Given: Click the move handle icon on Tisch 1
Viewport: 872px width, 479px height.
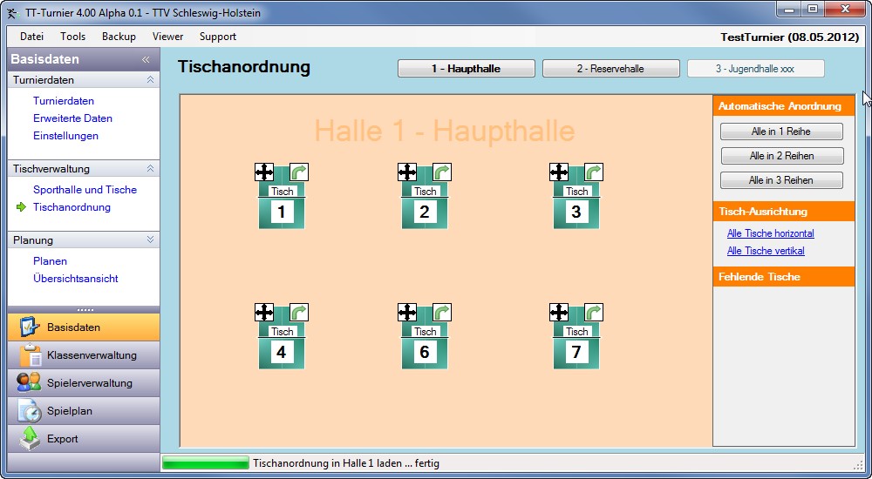Looking at the screenshot, I should point(264,172).
